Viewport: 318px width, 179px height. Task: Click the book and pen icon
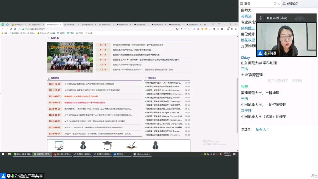[x=131, y=145]
